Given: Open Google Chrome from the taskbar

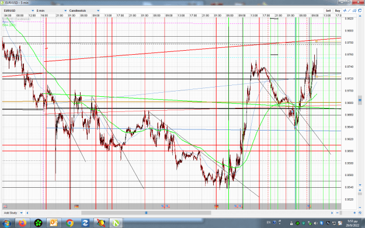Looking at the screenshot, I should point(69,223).
